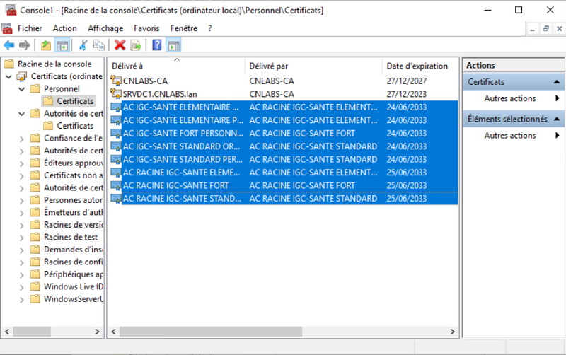
Task: Open the Affichage menu
Action: tap(105, 28)
